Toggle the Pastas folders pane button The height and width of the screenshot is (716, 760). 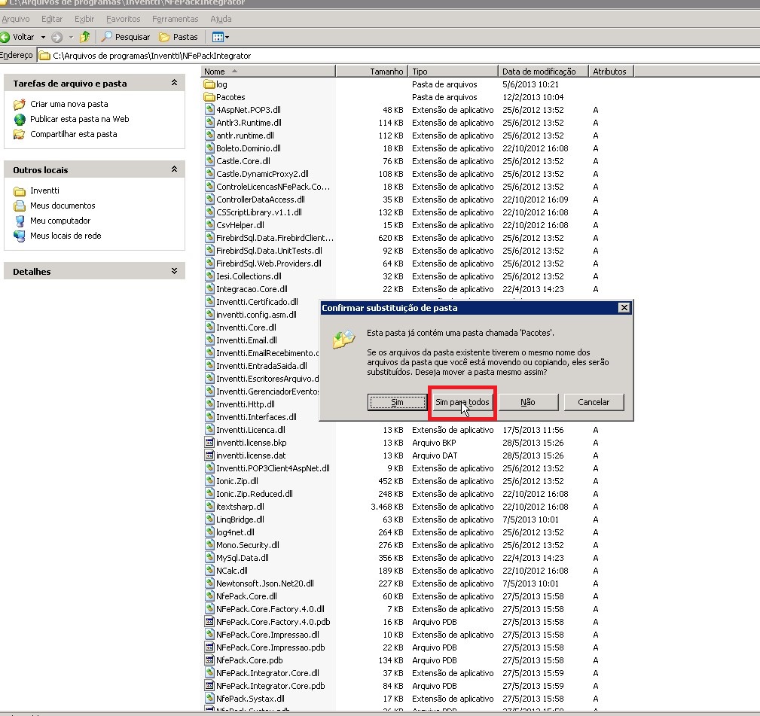[179, 37]
